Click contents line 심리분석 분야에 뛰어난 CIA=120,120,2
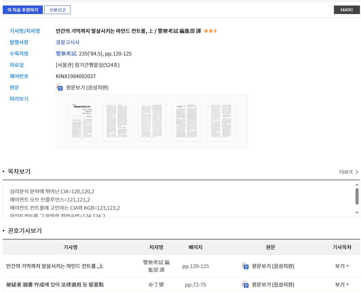The image size is (361, 292). coord(52,192)
